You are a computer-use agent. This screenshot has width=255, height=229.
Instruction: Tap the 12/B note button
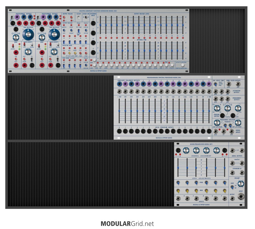161,65
